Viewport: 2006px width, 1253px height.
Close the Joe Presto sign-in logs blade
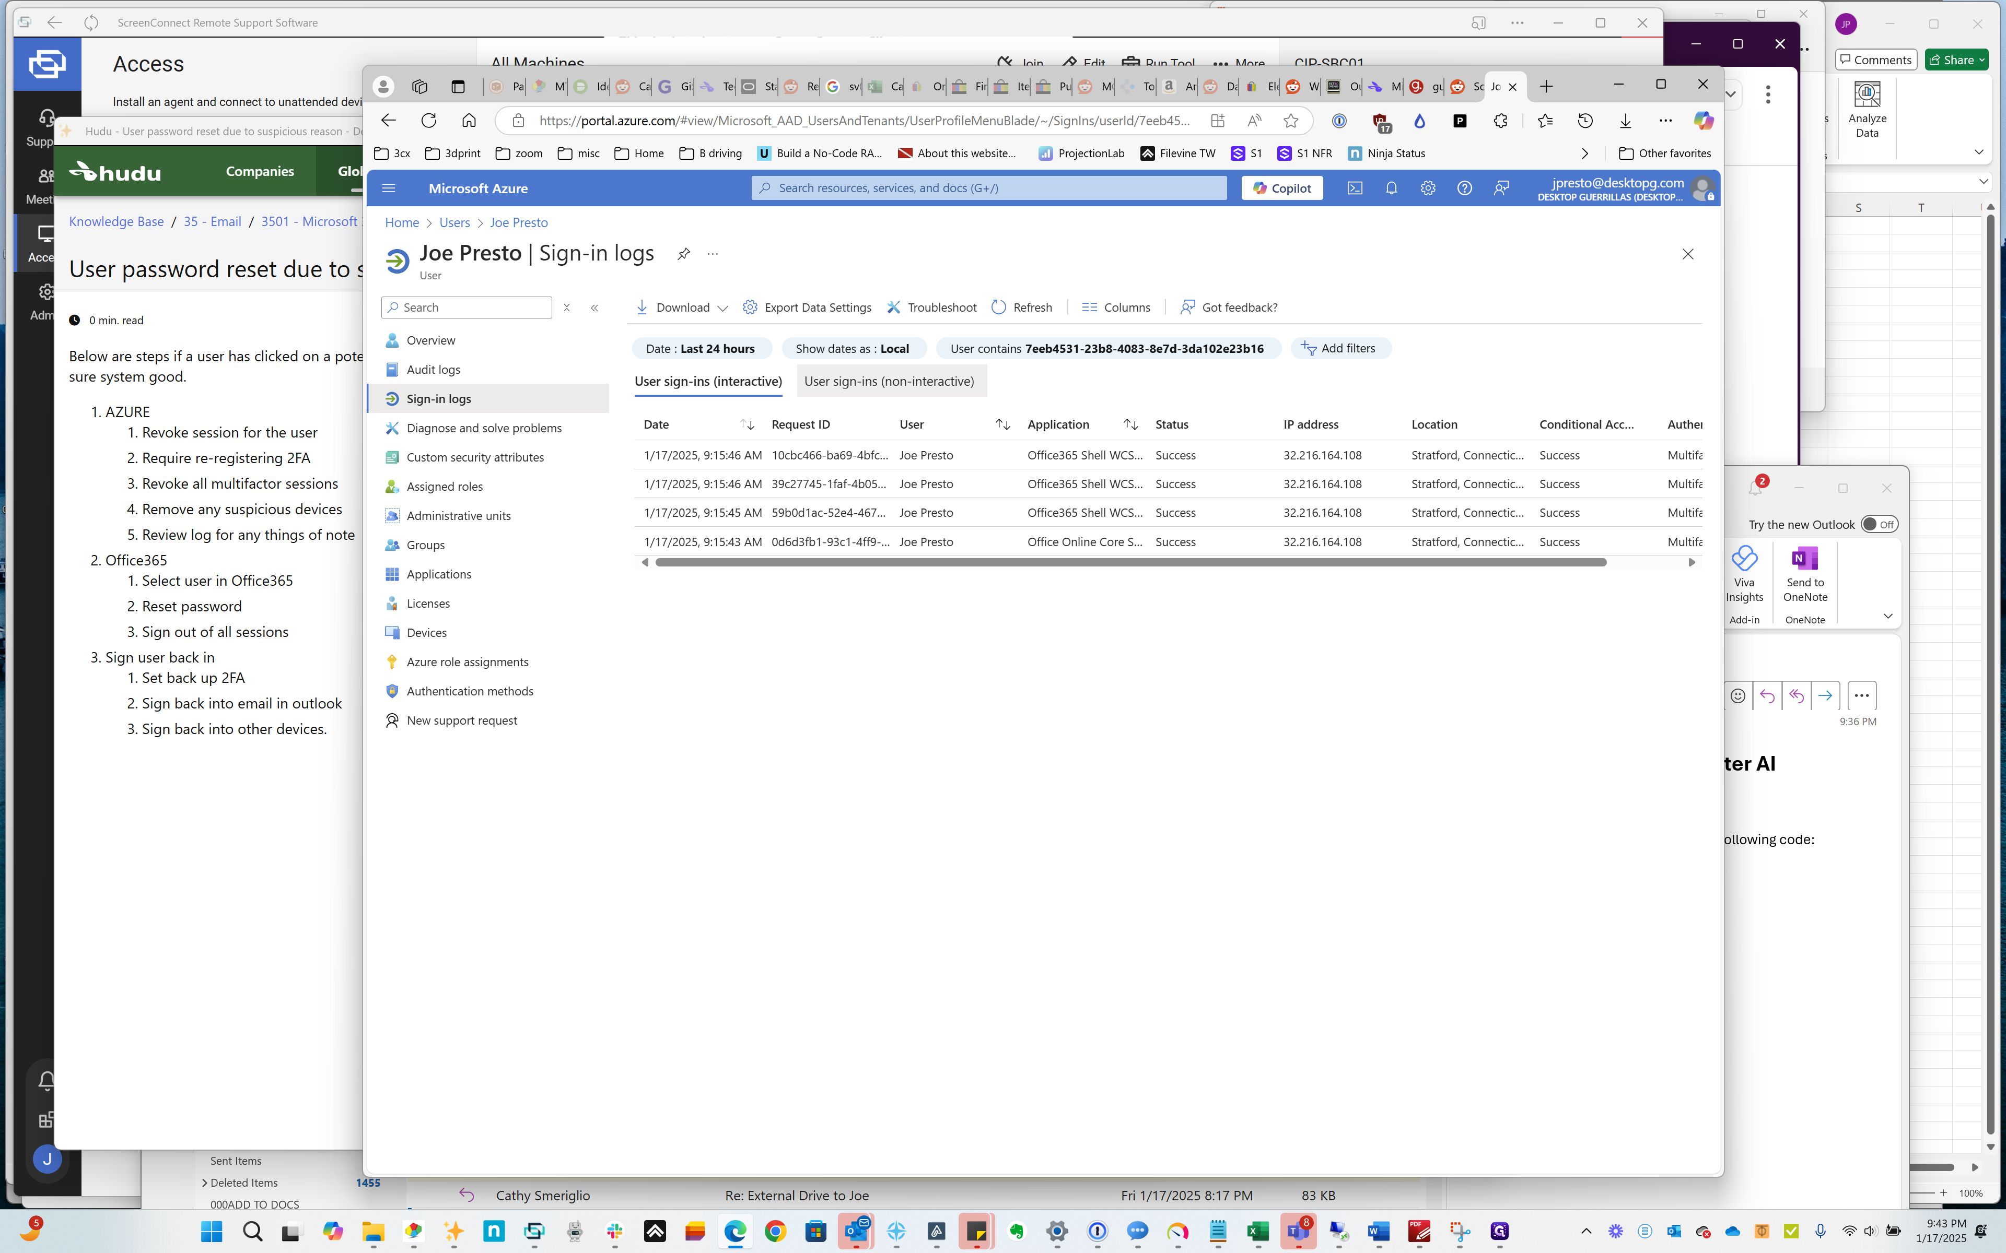click(1688, 254)
